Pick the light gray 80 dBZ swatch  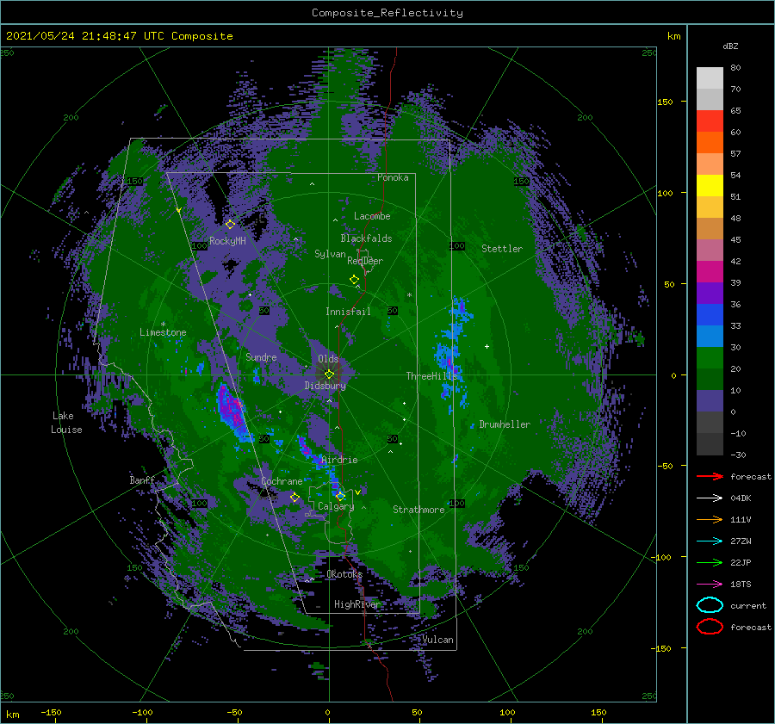pyautogui.click(x=710, y=77)
